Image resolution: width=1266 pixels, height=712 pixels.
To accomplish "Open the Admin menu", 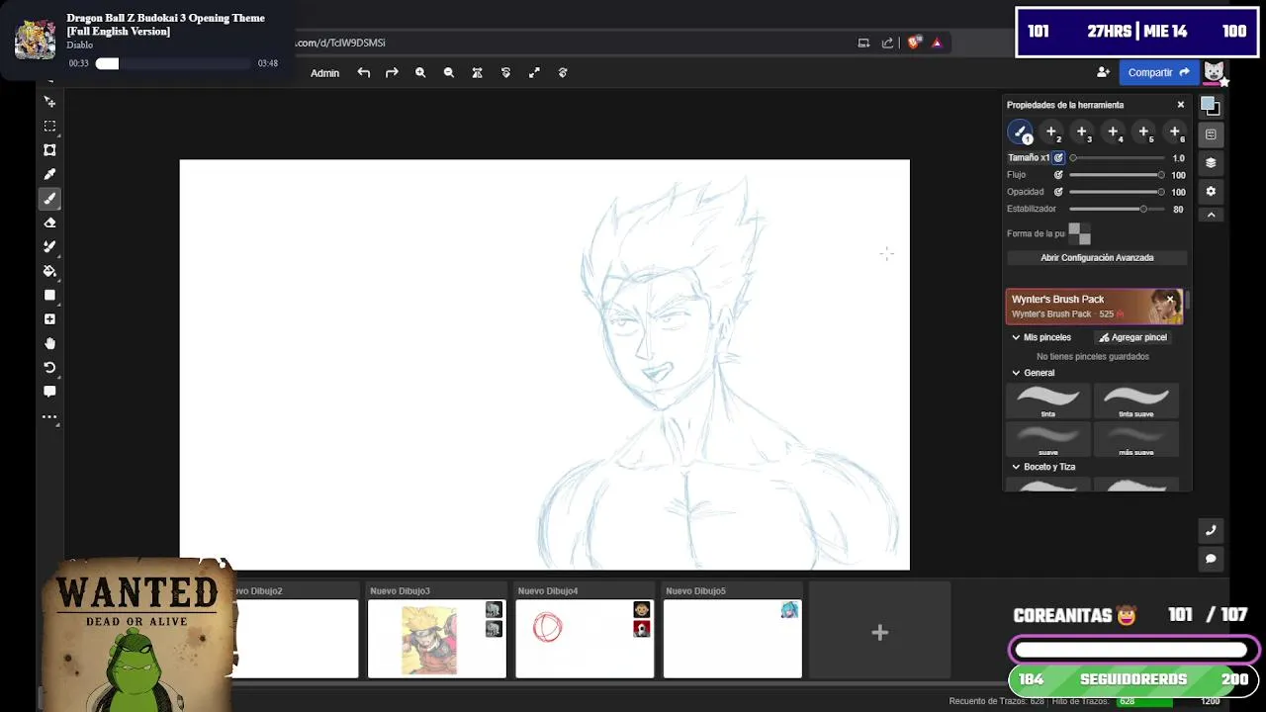I will (x=324, y=73).
